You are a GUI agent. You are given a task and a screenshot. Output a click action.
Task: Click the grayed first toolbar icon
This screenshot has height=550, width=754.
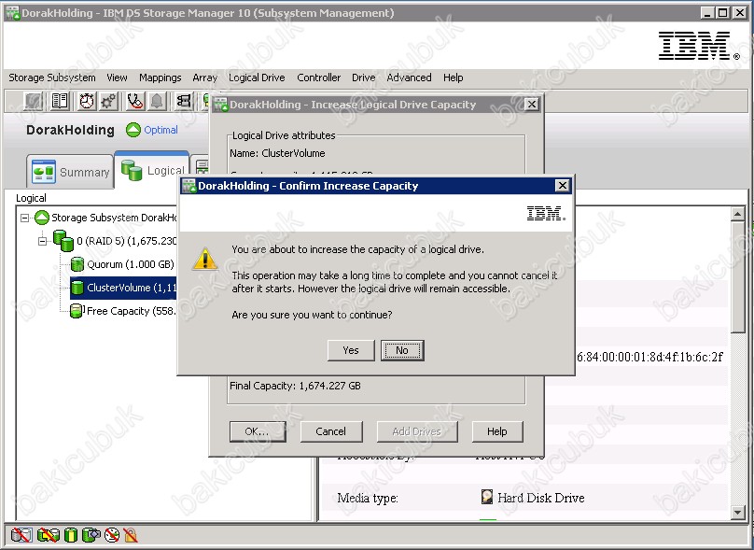34,101
